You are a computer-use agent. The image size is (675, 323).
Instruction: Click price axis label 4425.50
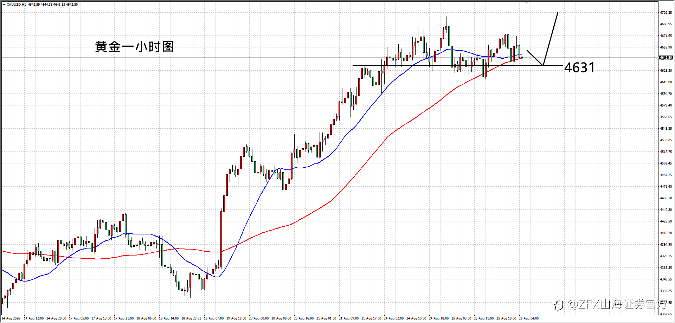pyautogui.click(x=666, y=221)
